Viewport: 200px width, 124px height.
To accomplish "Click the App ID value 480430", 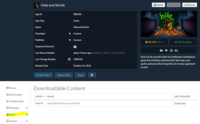I will 77,14.
